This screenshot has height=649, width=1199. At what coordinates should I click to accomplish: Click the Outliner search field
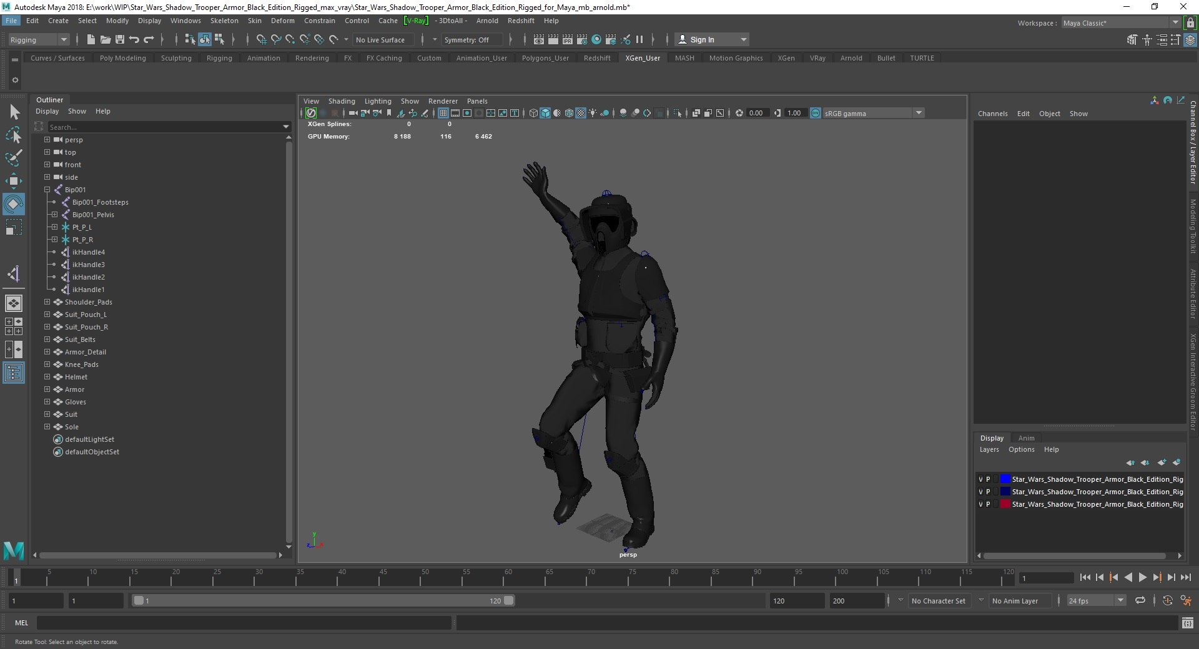click(x=165, y=127)
